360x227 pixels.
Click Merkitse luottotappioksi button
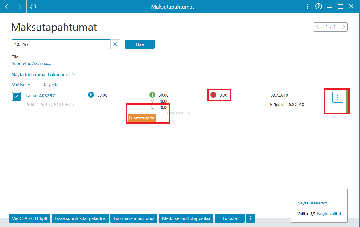pyautogui.click(x=186, y=218)
